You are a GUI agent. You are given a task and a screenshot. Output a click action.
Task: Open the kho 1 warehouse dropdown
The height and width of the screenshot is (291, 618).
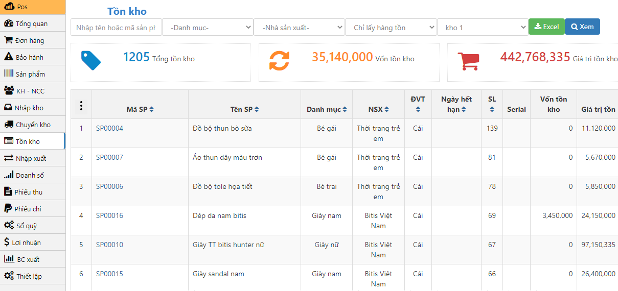coord(482,28)
